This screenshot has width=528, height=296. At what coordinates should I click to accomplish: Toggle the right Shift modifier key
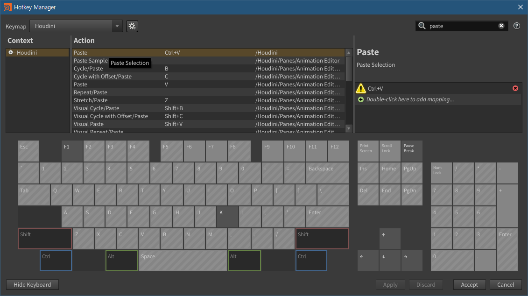tap(322, 239)
